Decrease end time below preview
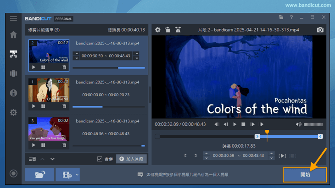 (271, 158)
